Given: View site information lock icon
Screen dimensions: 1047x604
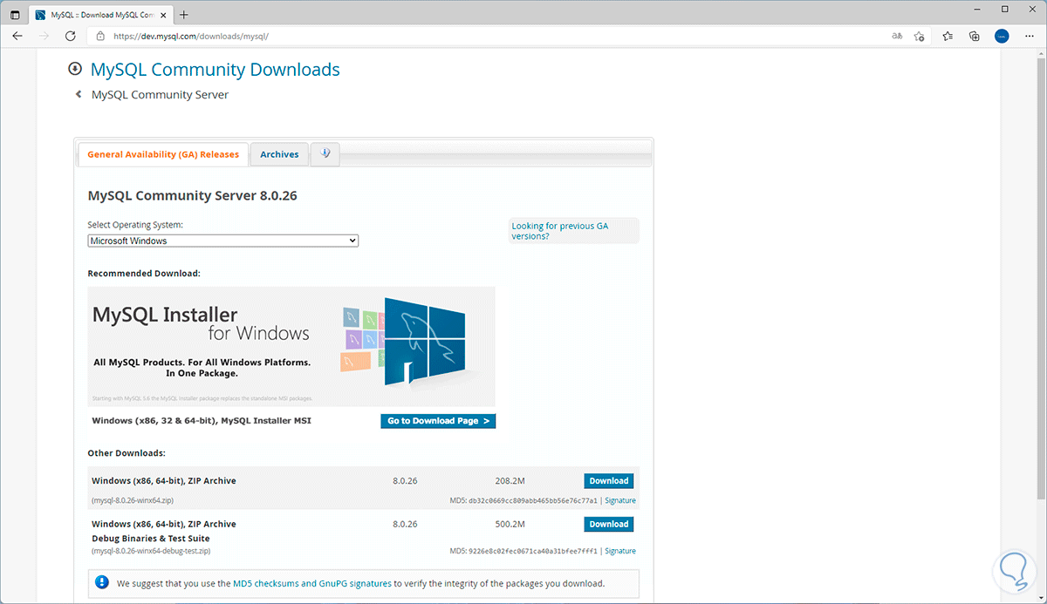Looking at the screenshot, I should [x=100, y=36].
